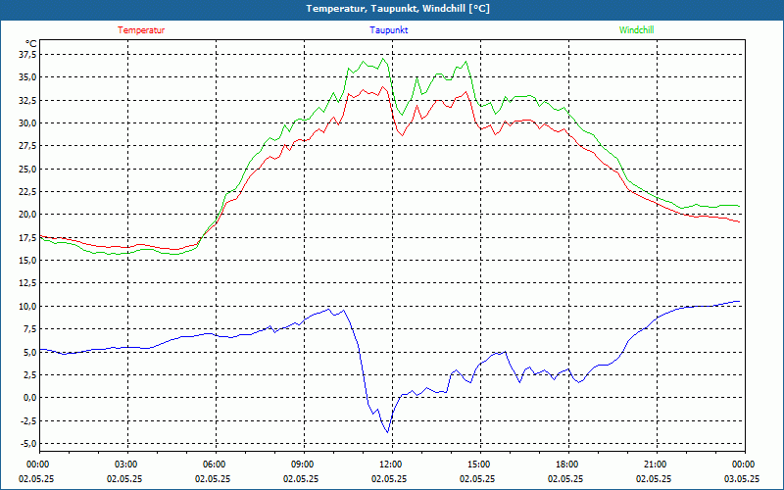
Task: Click the '-2,5' y-axis value
Action: point(28,420)
